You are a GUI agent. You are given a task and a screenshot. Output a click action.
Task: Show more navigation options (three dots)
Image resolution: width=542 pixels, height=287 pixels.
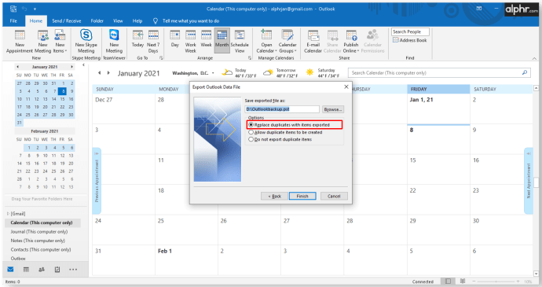point(73,270)
